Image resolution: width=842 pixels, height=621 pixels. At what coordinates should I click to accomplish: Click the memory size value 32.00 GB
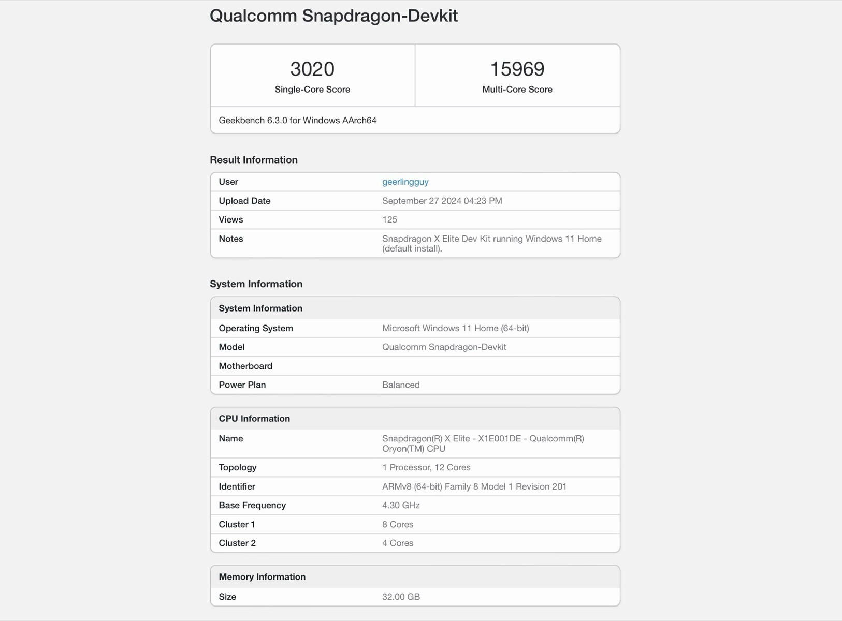pyautogui.click(x=401, y=597)
